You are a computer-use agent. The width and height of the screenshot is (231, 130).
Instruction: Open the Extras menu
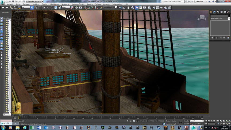(x=18, y=4)
